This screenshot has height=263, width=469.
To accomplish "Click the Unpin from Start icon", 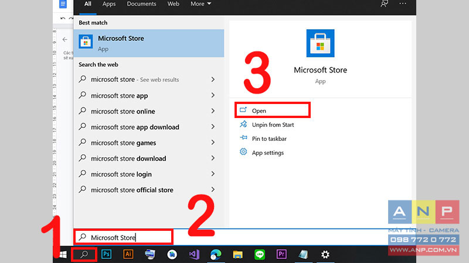I will point(243,124).
